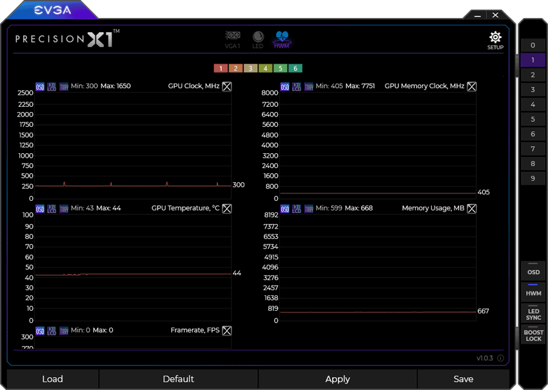Image resolution: width=548 pixels, height=390 pixels.
Task: Select orange color swatch 2
Action: pyautogui.click(x=235, y=68)
